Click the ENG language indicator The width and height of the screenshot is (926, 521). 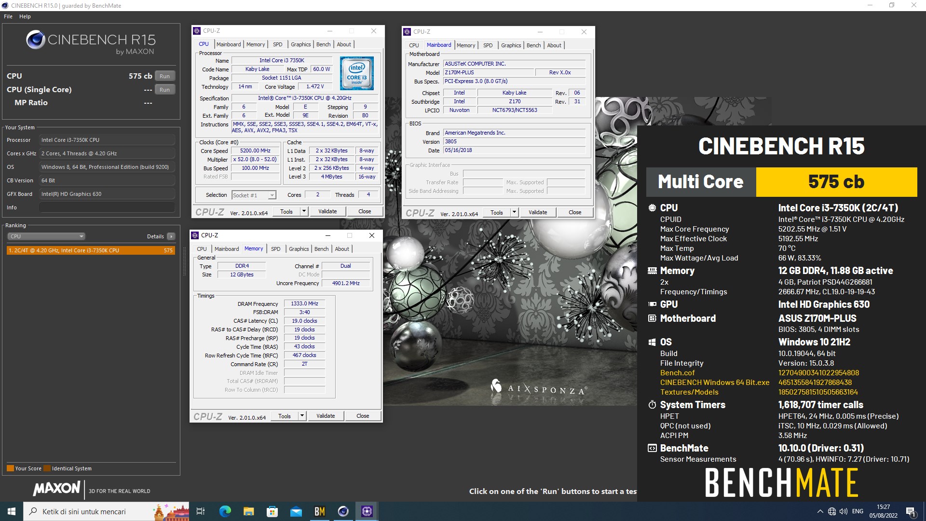[858, 511]
